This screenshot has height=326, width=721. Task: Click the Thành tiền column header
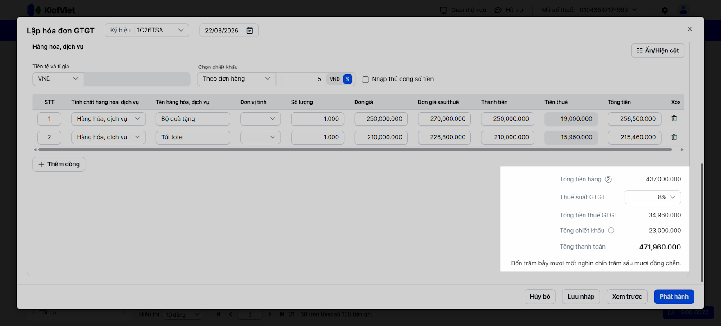tap(494, 102)
